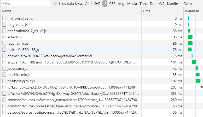Screen dimensions: 203x117
Task: Click waterfall bar for require.min.js
Action: pos(190,43)
